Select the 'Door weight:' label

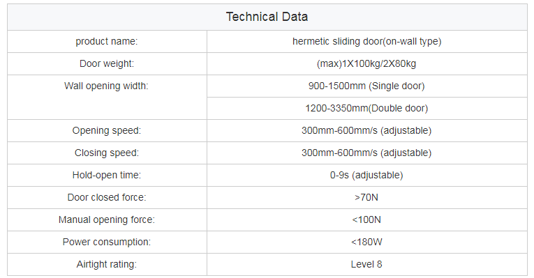pos(107,63)
